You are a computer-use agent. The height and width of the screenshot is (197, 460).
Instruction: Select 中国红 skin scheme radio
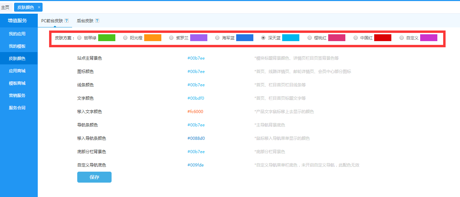(356, 38)
